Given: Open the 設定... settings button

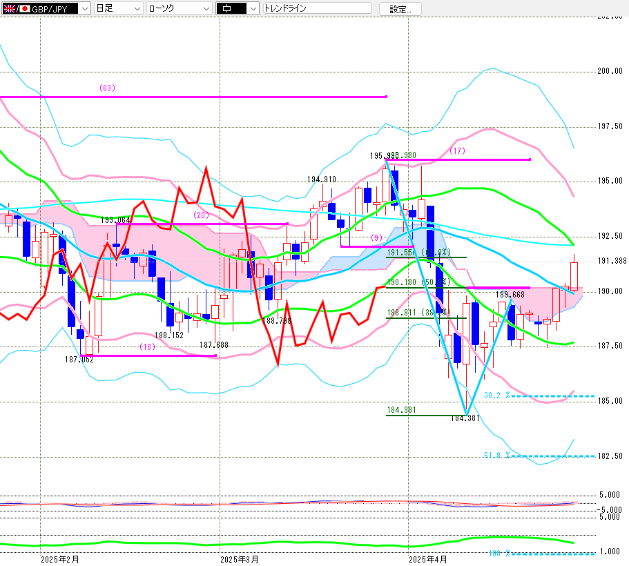Looking at the screenshot, I should point(400,9).
